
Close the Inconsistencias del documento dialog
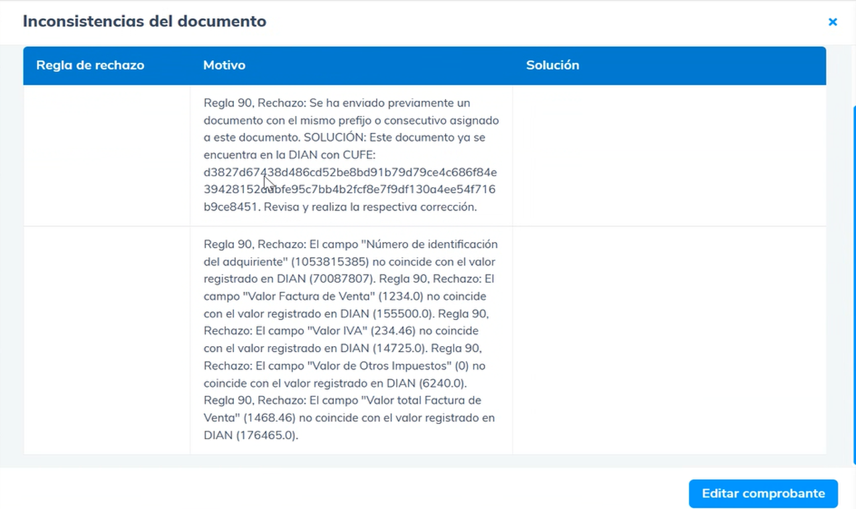click(x=832, y=22)
